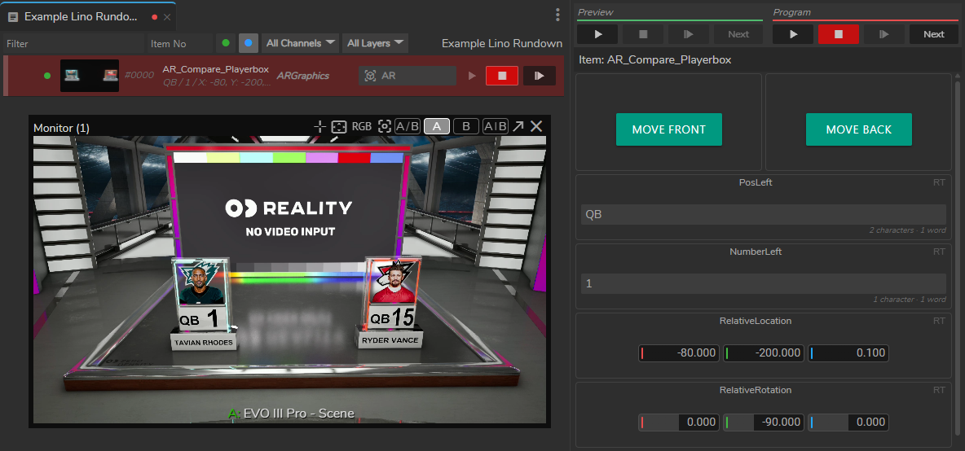This screenshot has height=451, width=965.
Task: Click the crosshair icon in Monitor toolbar
Action: (320, 126)
